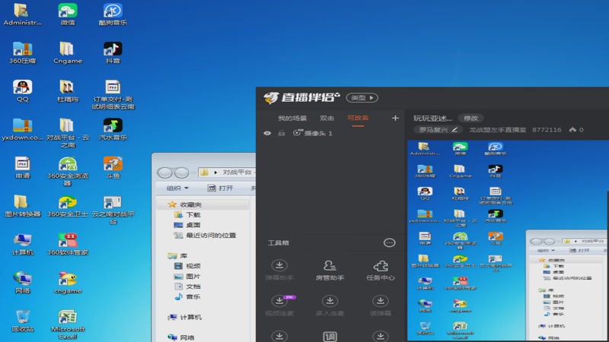Select the 斗鱼 desktop shortcut
The height and width of the screenshot is (342, 609).
point(113,167)
